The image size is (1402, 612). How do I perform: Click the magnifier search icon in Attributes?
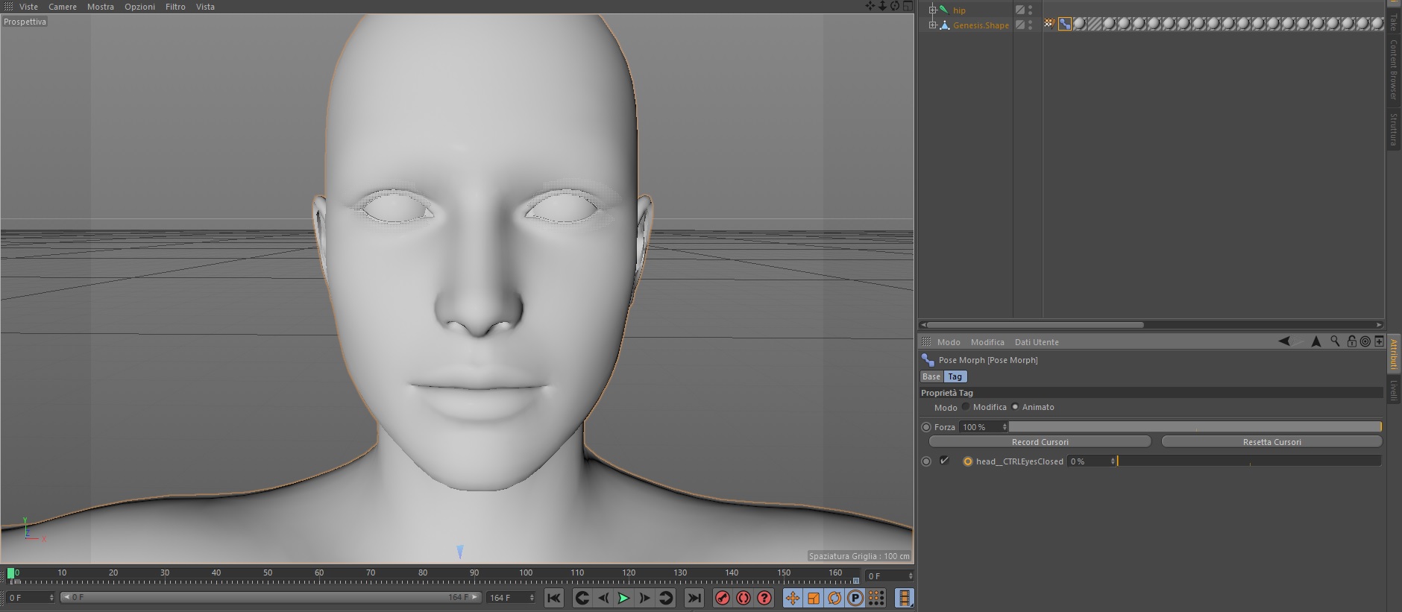[1335, 341]
